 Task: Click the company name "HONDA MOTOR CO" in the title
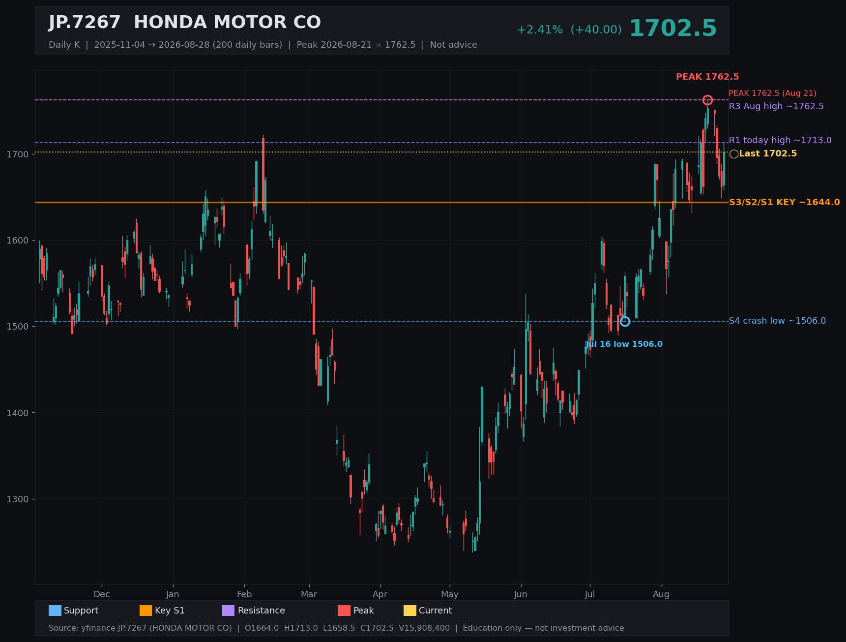227,23
